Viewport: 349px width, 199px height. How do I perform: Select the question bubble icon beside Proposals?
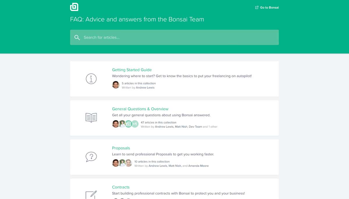91,157
